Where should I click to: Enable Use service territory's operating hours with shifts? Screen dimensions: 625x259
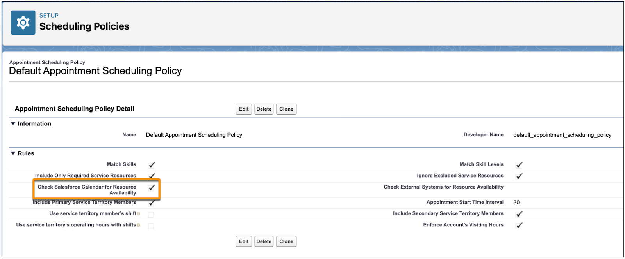(x=151, y=226)
